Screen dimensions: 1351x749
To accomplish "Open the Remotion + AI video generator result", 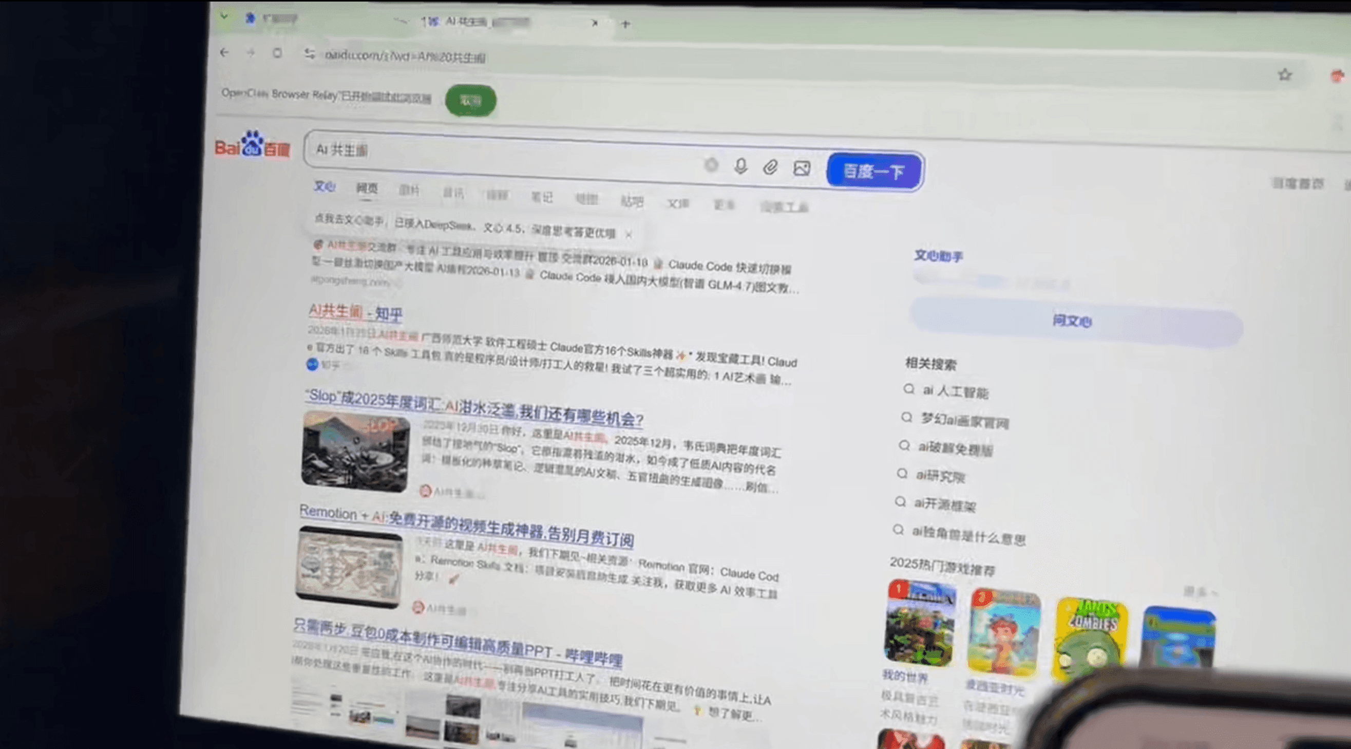I will pos(466,526).
